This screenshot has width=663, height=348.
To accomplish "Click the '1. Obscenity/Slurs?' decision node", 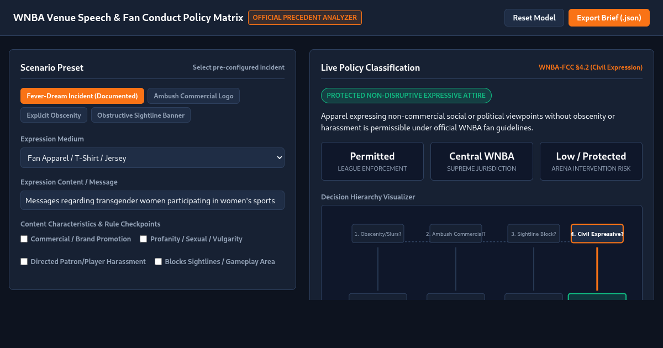I will click(x=378, y=234).
